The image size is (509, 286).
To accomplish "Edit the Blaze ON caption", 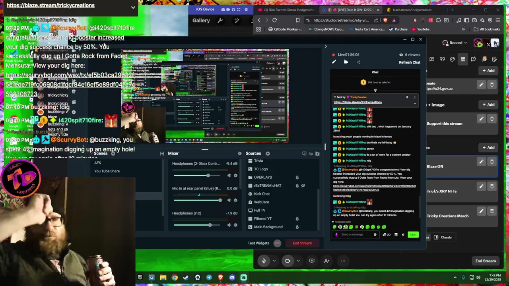I will coord(481,162).
